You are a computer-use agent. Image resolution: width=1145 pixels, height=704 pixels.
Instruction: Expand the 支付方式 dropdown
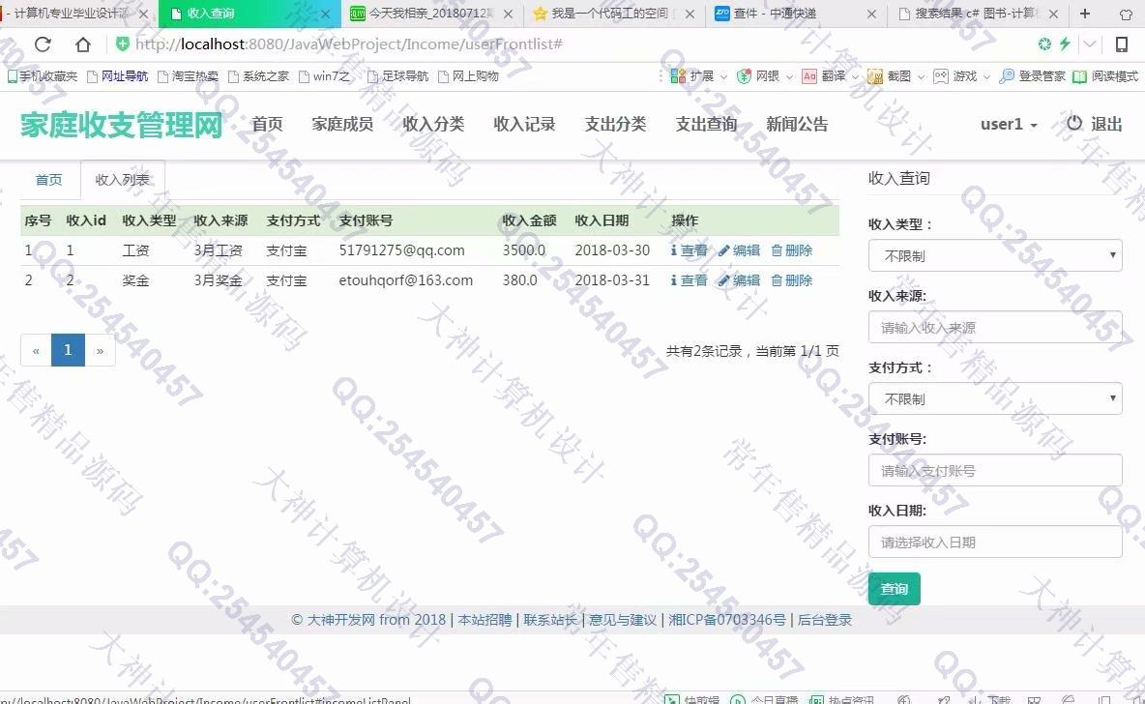coord(995,398)
